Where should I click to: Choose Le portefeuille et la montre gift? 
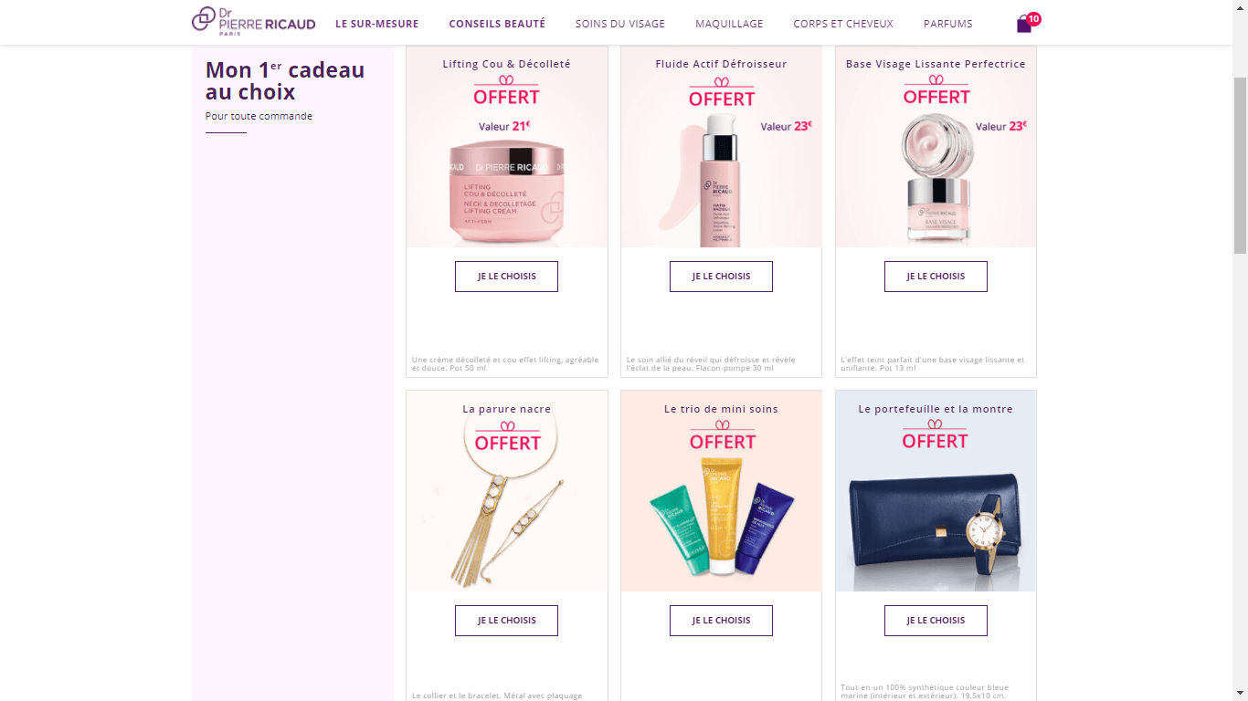click(936, 621)
